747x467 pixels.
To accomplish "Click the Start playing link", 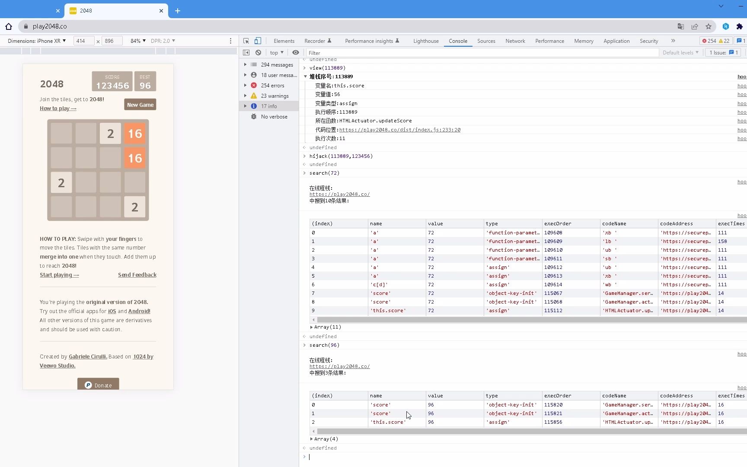I will [x=59, y=275].
